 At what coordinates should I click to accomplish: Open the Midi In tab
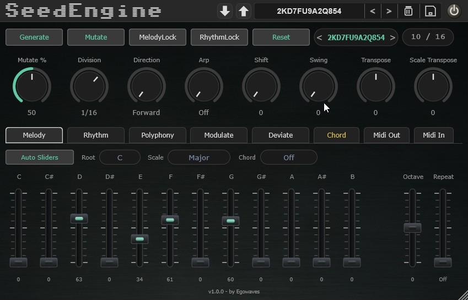434,135
